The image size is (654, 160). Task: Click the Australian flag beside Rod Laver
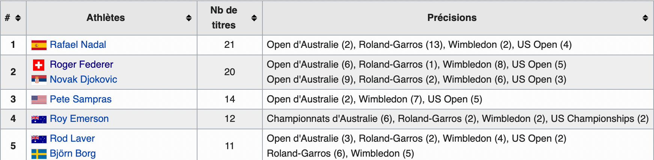point(39,139)
